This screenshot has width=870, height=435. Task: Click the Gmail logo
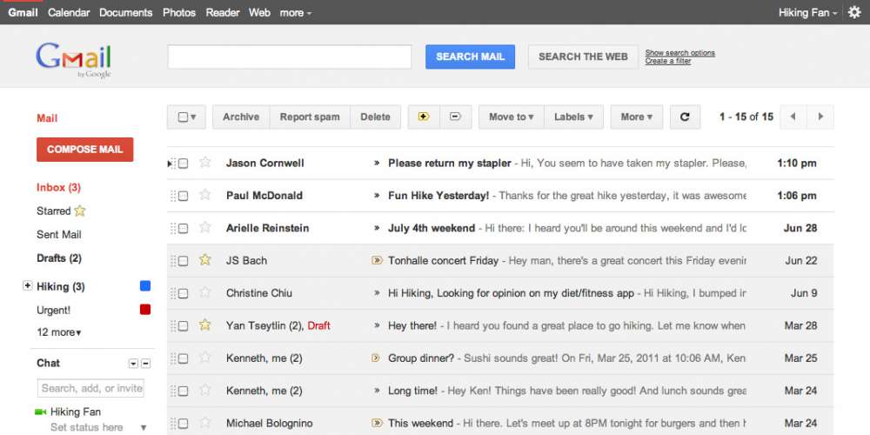pyautogui.click(x=74, y=59)
